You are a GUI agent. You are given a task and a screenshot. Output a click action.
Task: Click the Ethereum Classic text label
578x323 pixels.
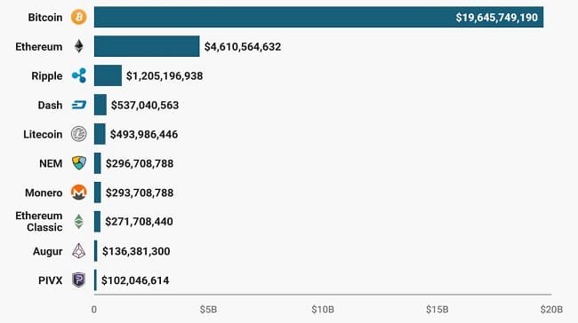39,222
